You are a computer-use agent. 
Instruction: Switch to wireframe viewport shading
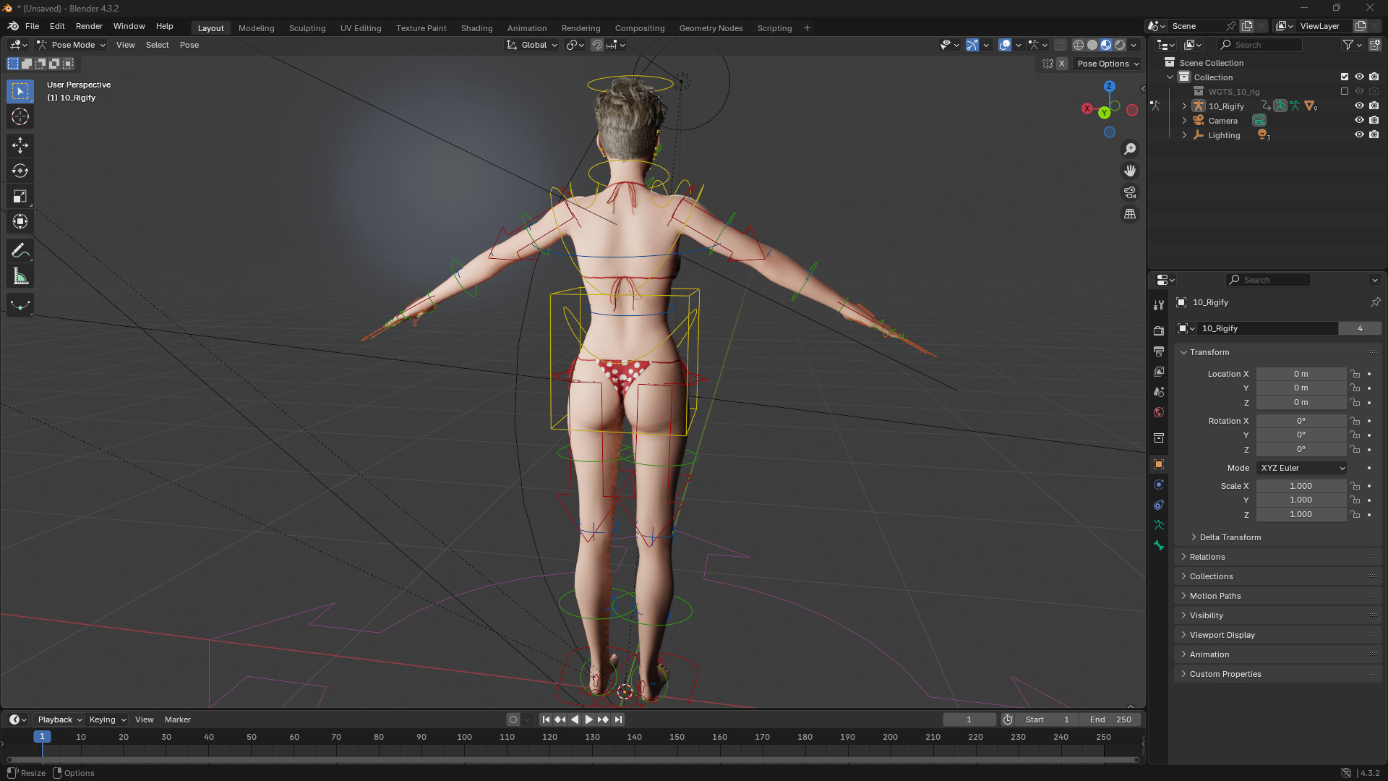click(x=1079, y=45)
